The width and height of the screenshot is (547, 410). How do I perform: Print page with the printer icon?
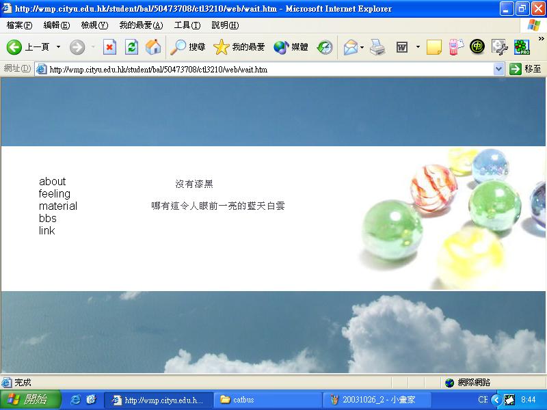377,47
